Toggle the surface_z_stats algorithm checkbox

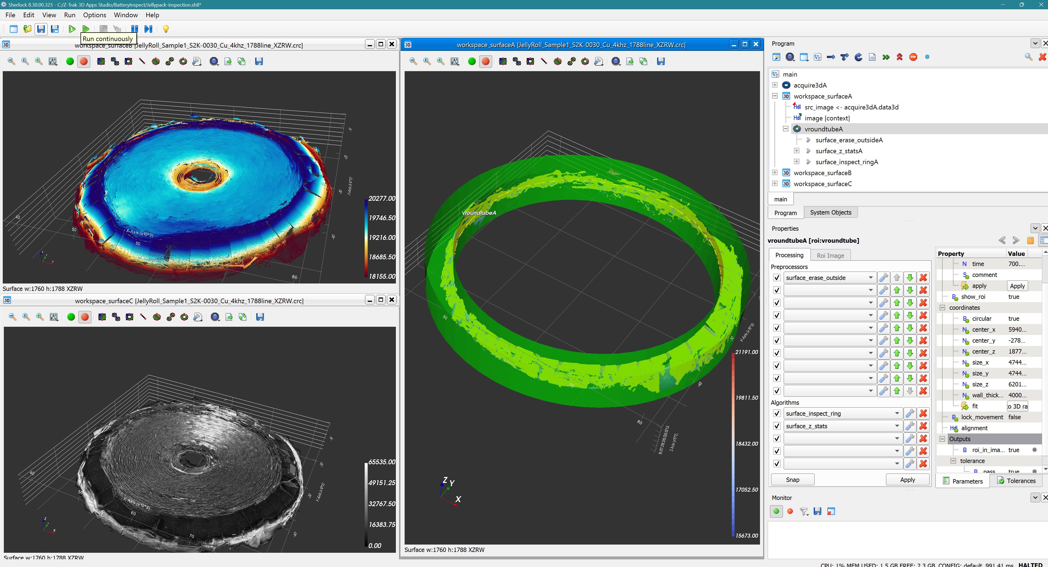pos(777,426)
